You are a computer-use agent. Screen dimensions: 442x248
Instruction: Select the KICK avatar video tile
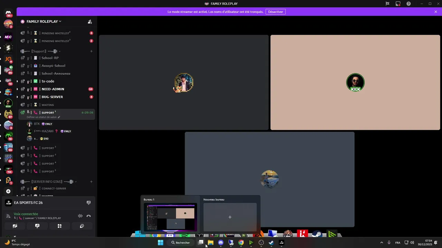pos(355,82)
